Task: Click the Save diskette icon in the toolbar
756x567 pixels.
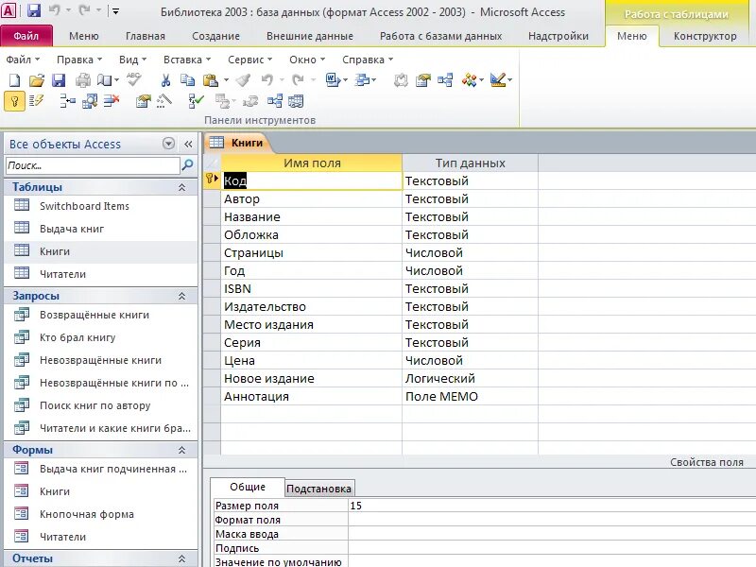Action: point(59,80)
